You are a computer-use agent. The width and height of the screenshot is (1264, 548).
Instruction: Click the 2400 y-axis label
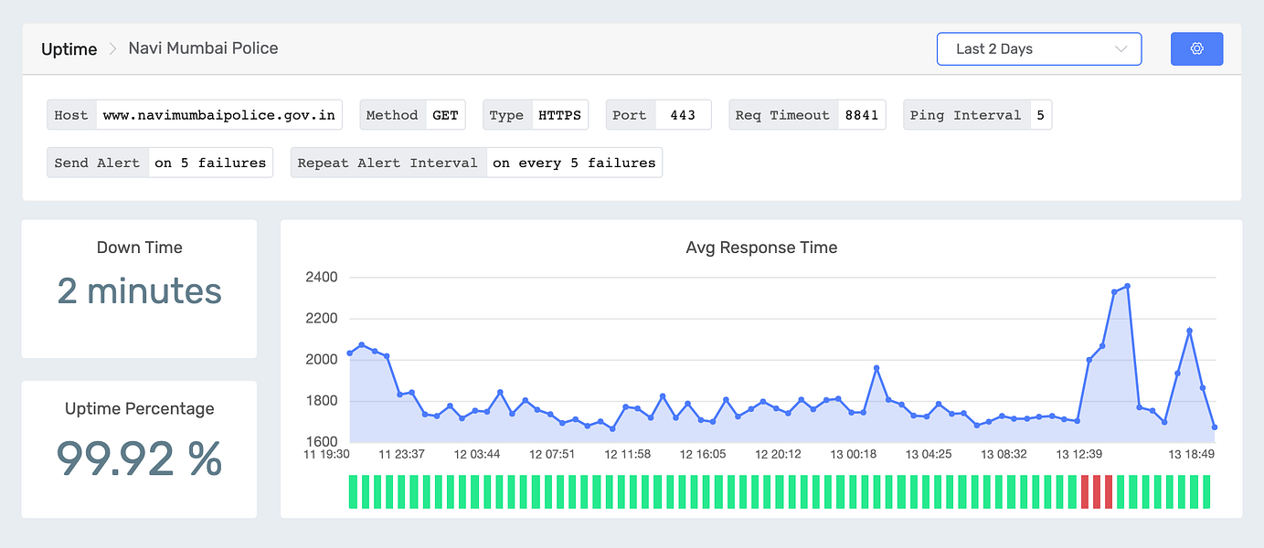click(321, 277)
